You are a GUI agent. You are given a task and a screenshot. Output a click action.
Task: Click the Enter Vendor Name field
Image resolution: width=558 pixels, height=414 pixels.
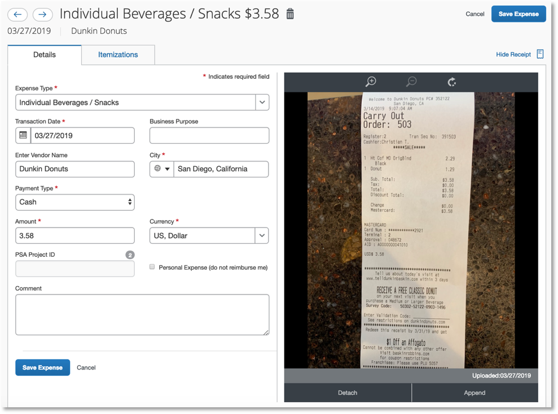(74, 169)
